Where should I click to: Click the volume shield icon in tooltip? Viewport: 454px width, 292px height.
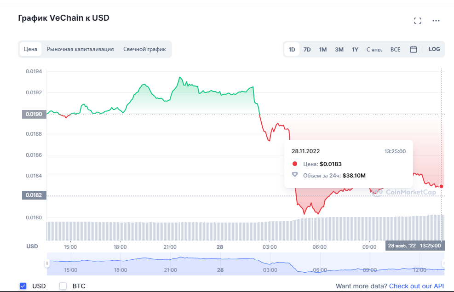(x=295, y=175)
